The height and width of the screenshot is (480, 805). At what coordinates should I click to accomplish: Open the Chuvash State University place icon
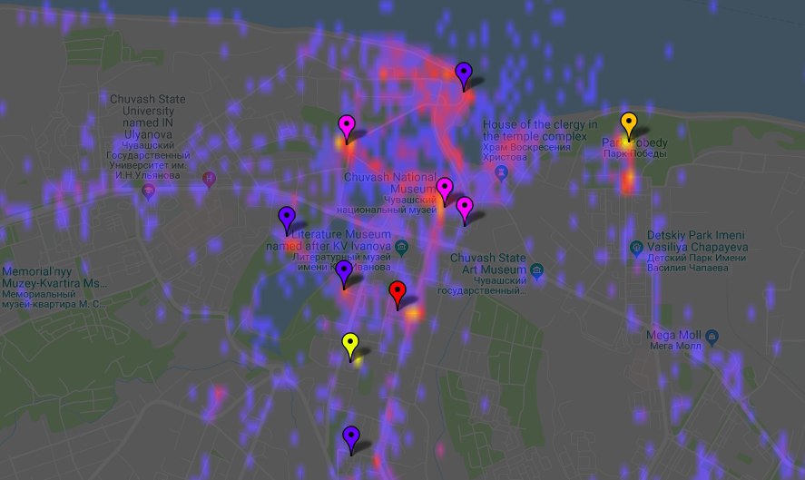[149, 191]
